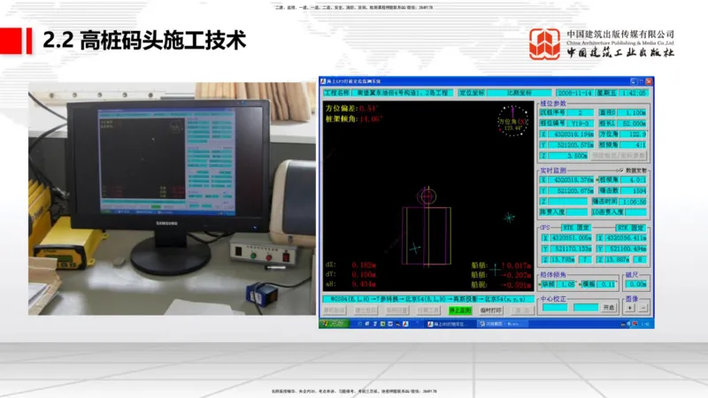Click the 桩长L value 52.000m
This screenshot has height=398, width=708.
[632, 123]
